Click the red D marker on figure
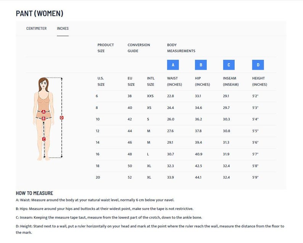Image resolution: width=303 pixels, height=243 pixels. [61, 118]
